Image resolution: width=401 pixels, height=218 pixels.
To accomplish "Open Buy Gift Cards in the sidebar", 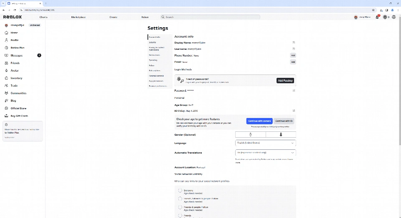I will coord(19,116).
